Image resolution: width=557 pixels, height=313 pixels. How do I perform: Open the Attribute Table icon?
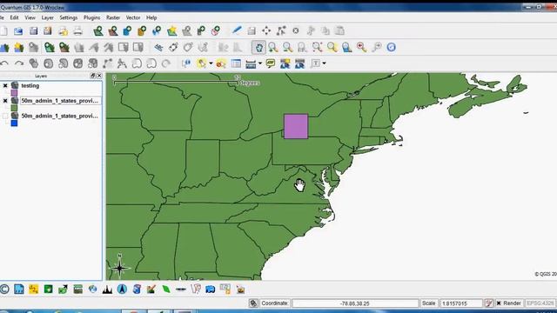pos(236,63)
